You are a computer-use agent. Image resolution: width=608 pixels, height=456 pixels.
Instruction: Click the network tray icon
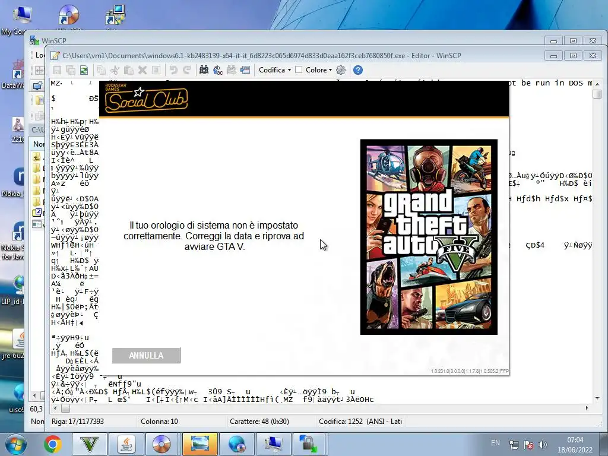pos(514,445)
